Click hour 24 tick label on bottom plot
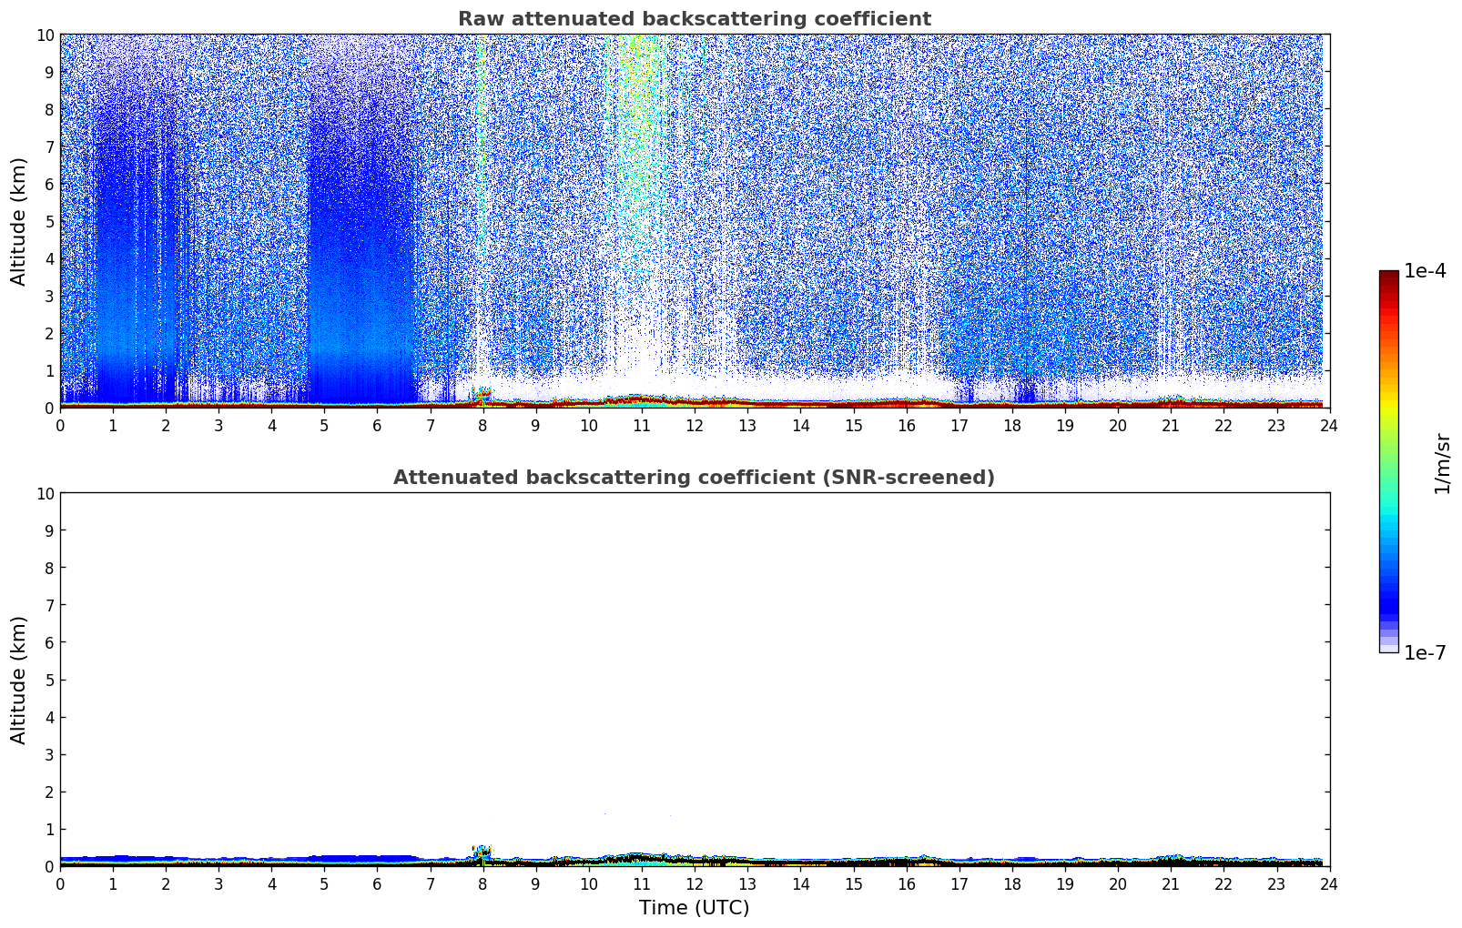Image resolution: width=1462 pixels, height=928 pixels. (x=1328, y=884)
